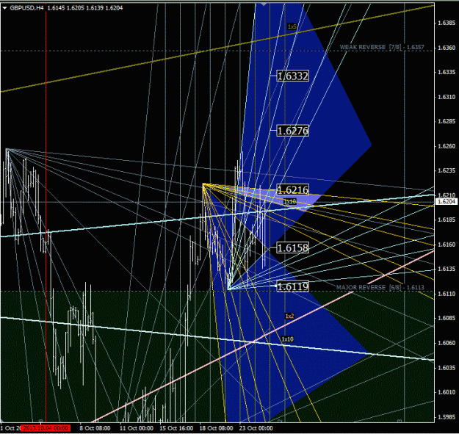Click the GBPUSD,H4 symbol title text

click(x=26, y=8)
